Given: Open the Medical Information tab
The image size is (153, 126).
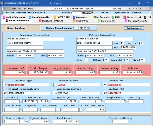Looking at the screenshot, I should click(x=14, y=17).
